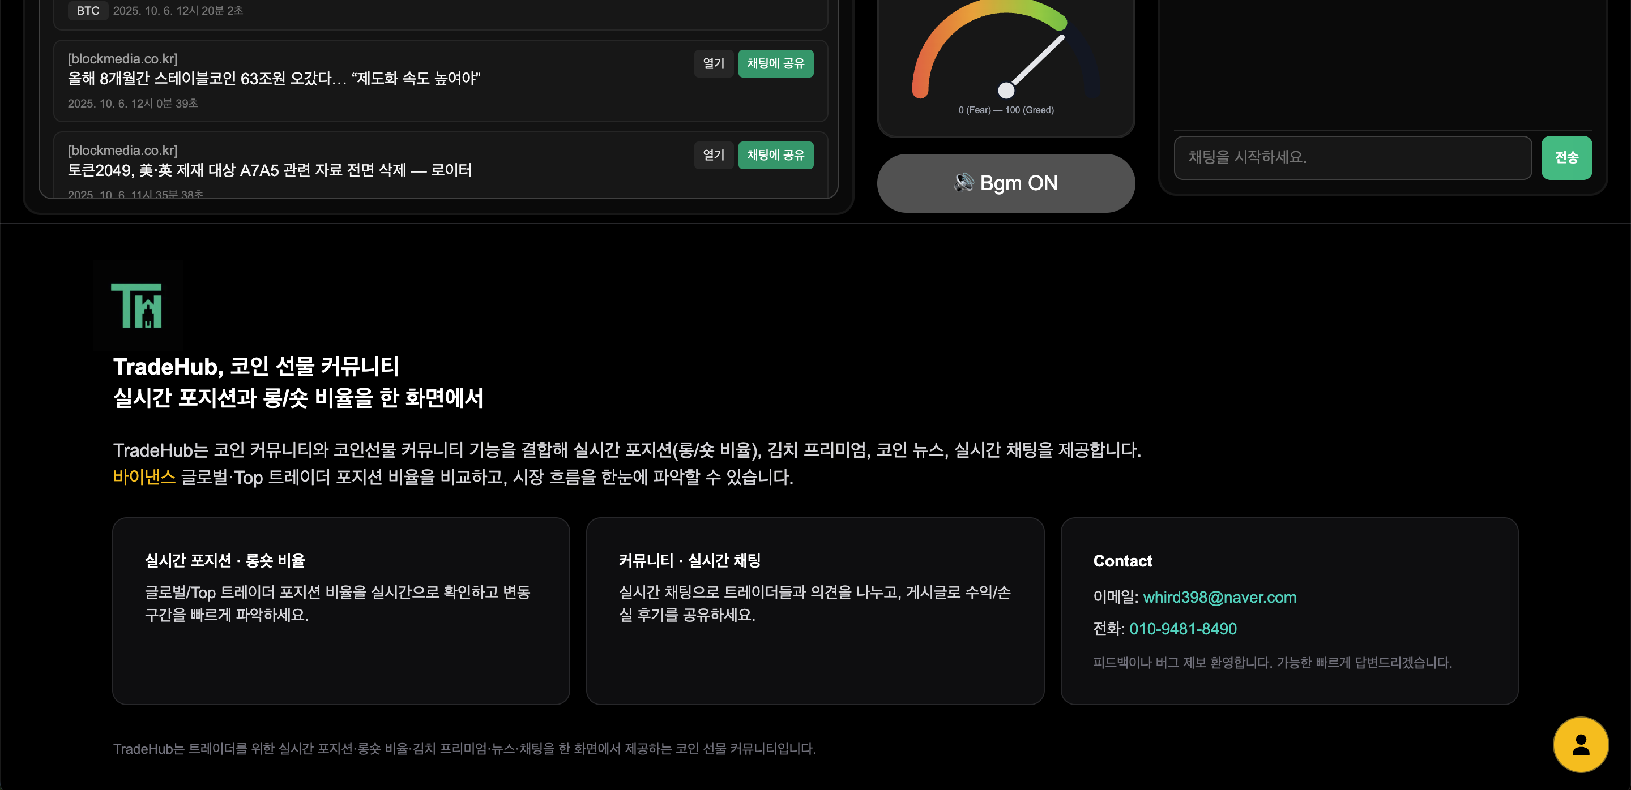Open the whird398@naver.com email link
The height and width of the screenshot is (790, 1631).
click(1219, 597)
